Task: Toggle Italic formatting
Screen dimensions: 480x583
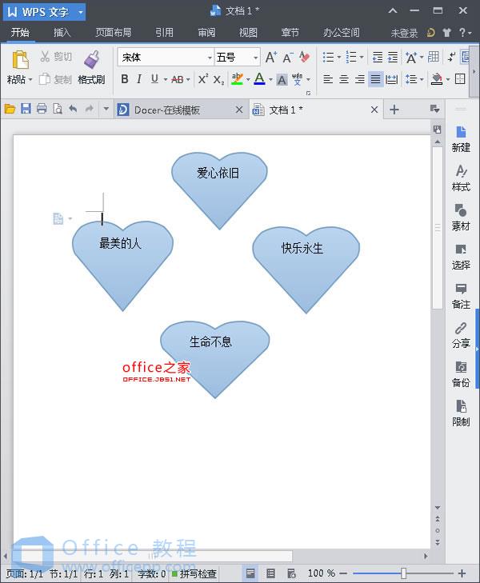Action: point(139,79)
